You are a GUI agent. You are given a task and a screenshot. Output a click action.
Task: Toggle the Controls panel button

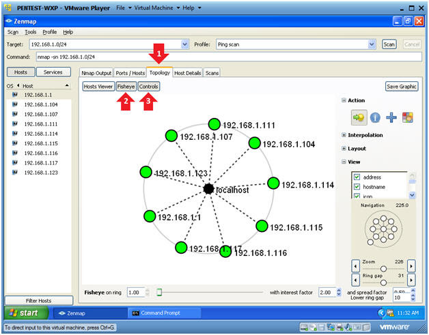pos(148,87)
